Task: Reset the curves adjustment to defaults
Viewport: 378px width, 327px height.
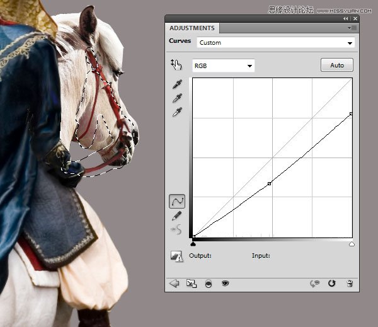Action: pos(332,284)
